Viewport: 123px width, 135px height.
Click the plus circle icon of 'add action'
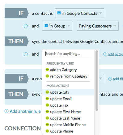[105, 54]
